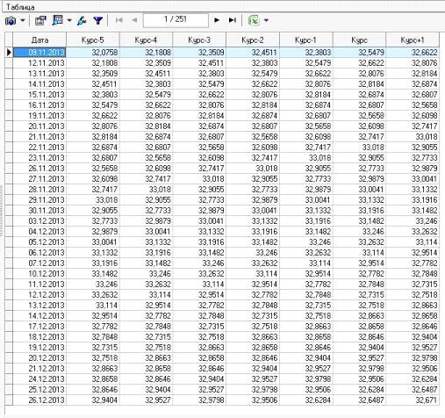445x418 pixels.
Task: Select the date cell 19.12.2013
Action: (39, 348)
